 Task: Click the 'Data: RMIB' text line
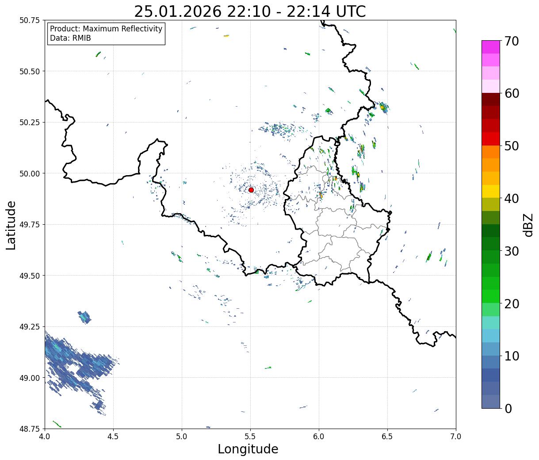[70, 38]
